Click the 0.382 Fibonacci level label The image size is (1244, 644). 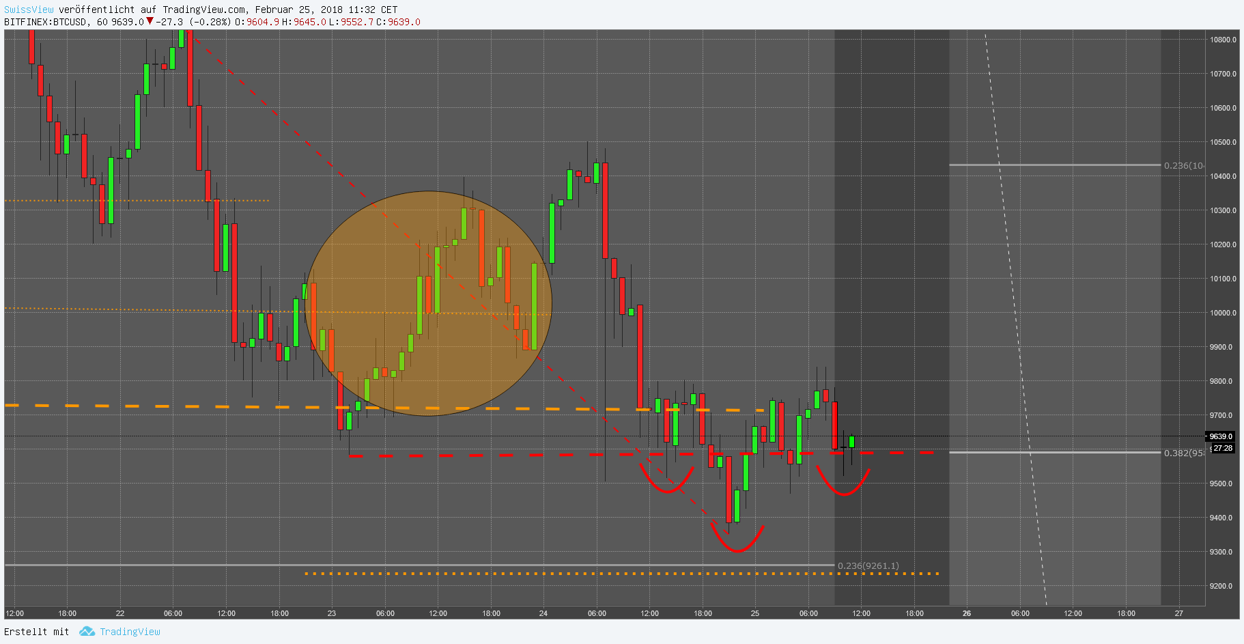[1184, 453]
